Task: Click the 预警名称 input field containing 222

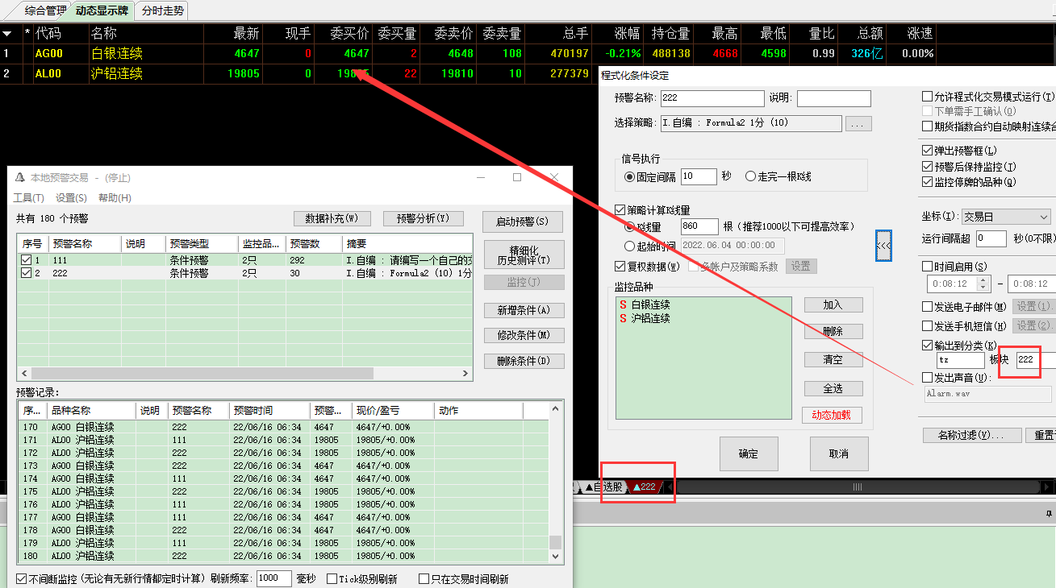Action: click(x=712, y=99)
